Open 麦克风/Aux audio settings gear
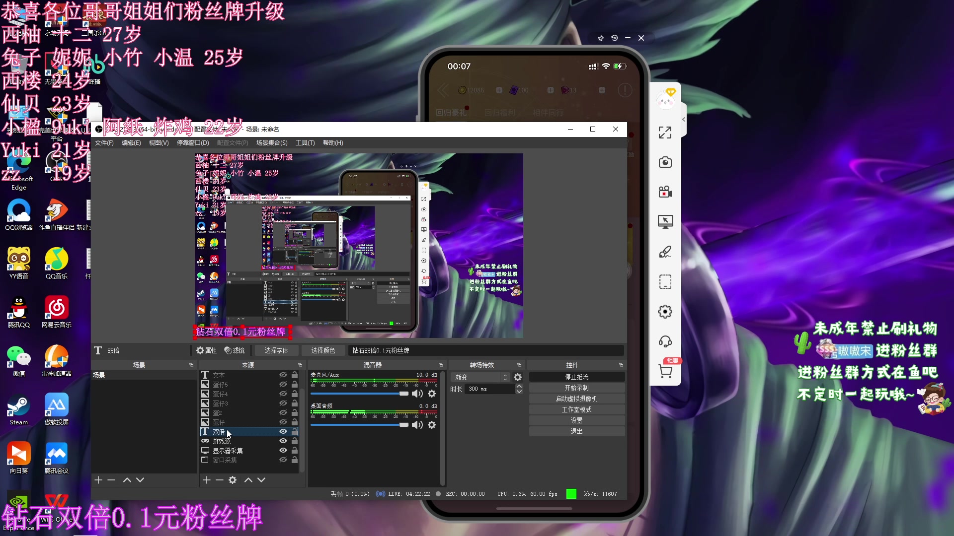The width and height of the screenshot is (954, 536). 432,394
